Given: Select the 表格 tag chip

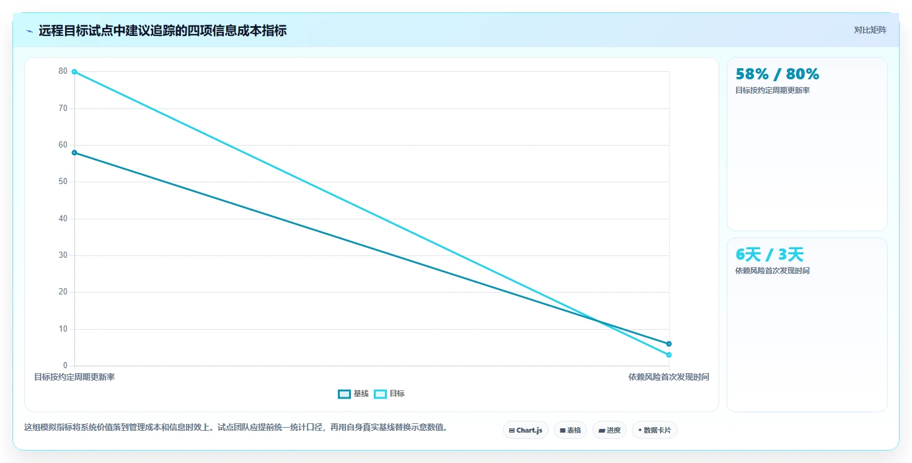Looking at the screenshot, I should coord(570,430).
